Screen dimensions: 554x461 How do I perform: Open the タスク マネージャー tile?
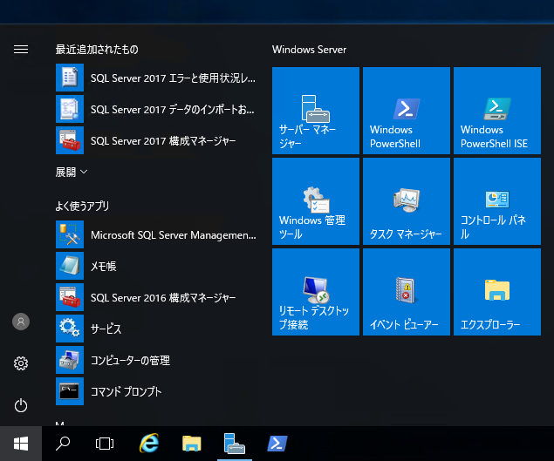(x=407, y=201)
